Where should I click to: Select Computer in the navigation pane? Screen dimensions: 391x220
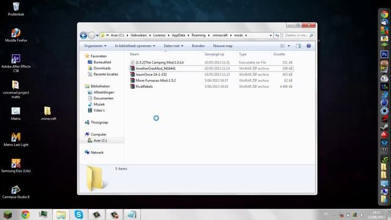click(x=98, y=134)
